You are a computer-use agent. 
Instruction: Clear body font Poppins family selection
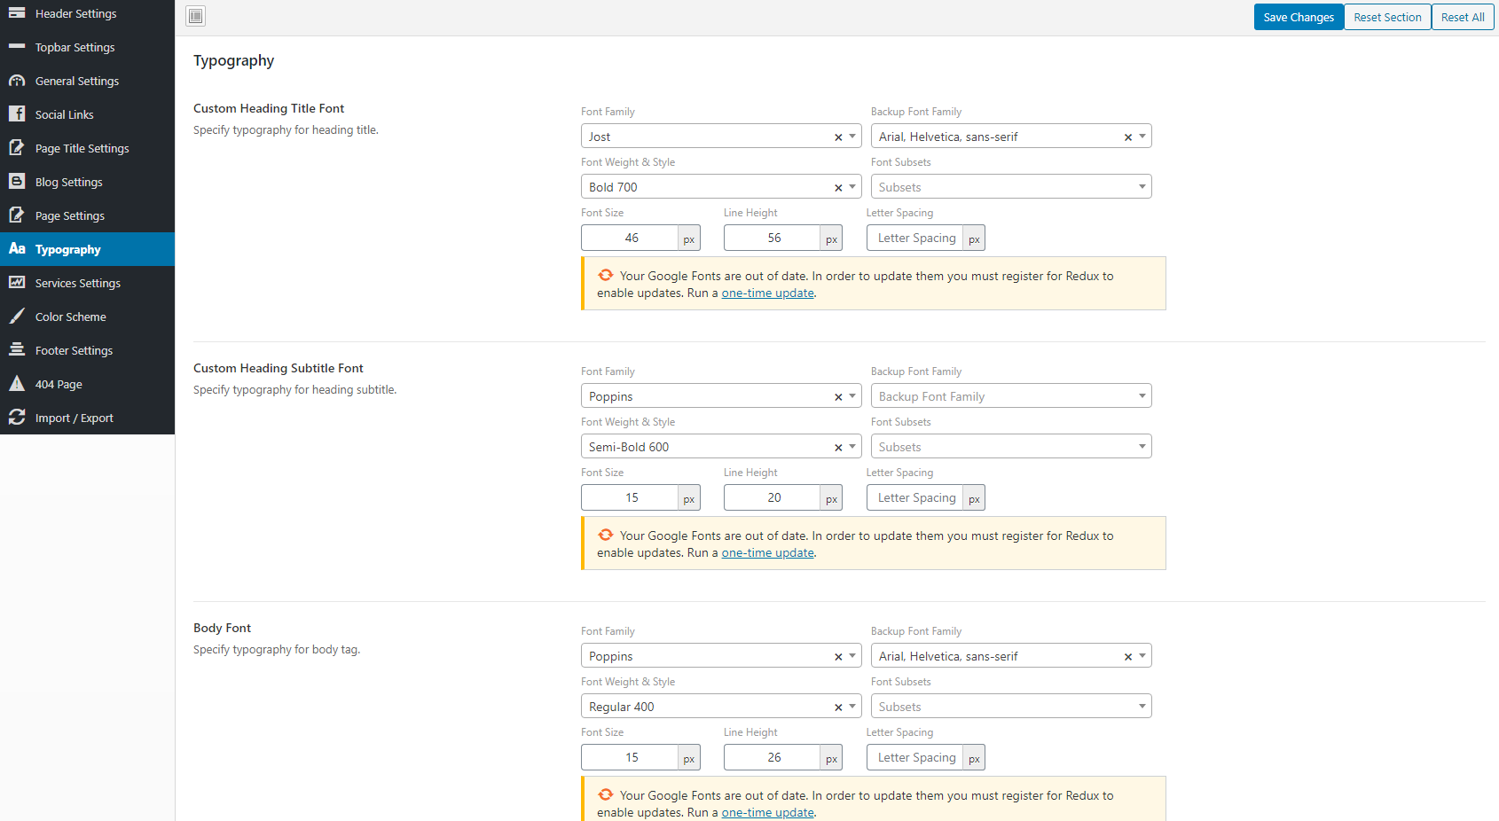point(838,656)
